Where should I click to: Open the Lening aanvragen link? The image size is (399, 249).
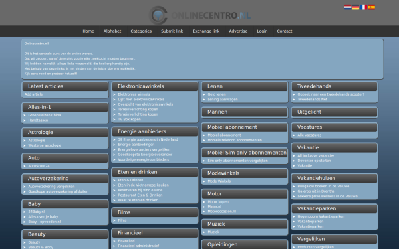[x=223, y=100]
